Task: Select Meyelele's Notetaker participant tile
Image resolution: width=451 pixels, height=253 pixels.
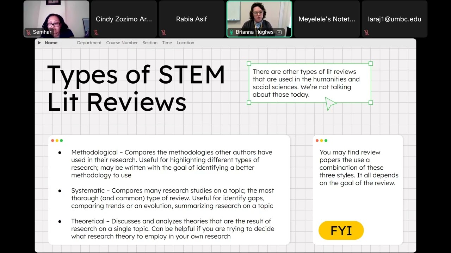Action: [x=327, y=19]
